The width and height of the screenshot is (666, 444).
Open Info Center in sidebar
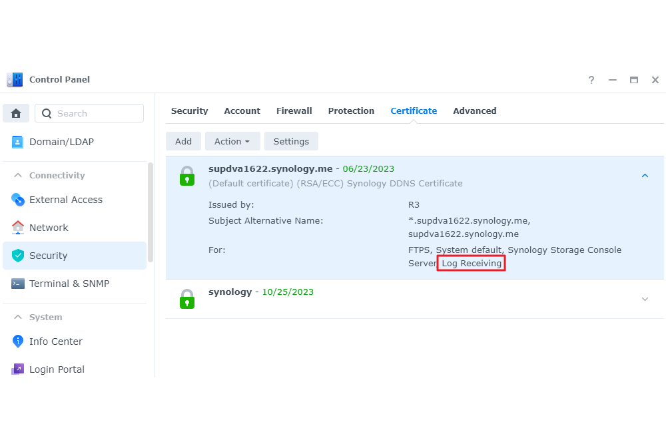[x=75, y=341]
